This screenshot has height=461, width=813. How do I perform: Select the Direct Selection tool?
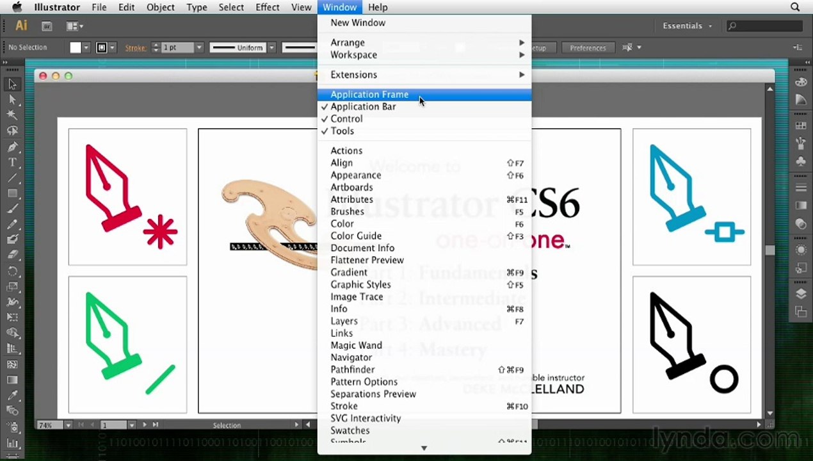pos(12,100)
